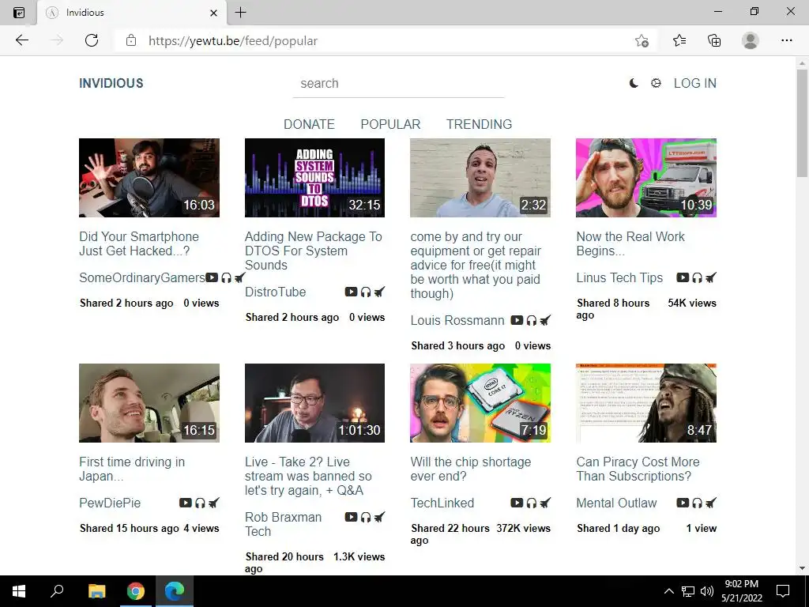Play the PewDiePie 16:15 thumbnail
This screenshot has width=809, height=607.
click(x=149, y=402)
